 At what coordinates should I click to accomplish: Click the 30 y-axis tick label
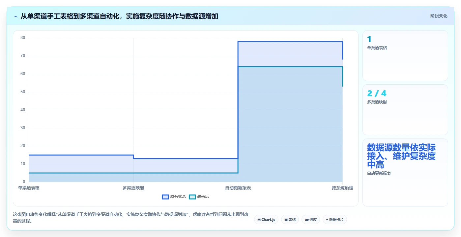pyautogui.click(x=23, y=128)
